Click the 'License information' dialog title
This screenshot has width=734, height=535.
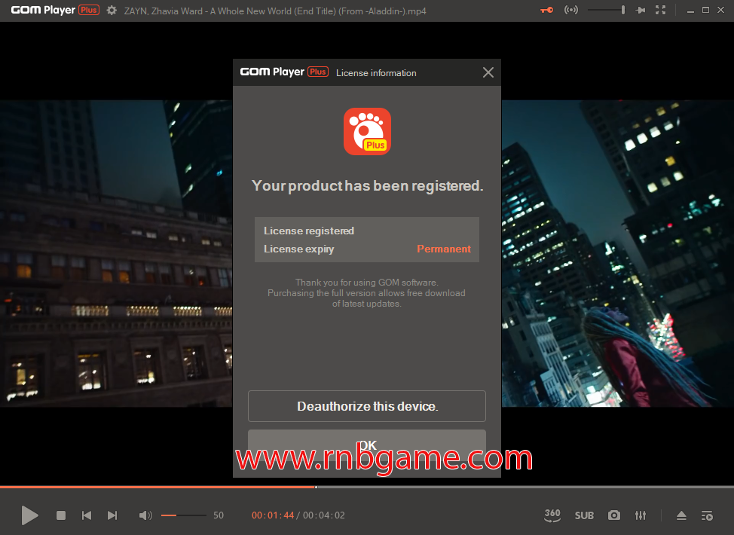[376, 73]
